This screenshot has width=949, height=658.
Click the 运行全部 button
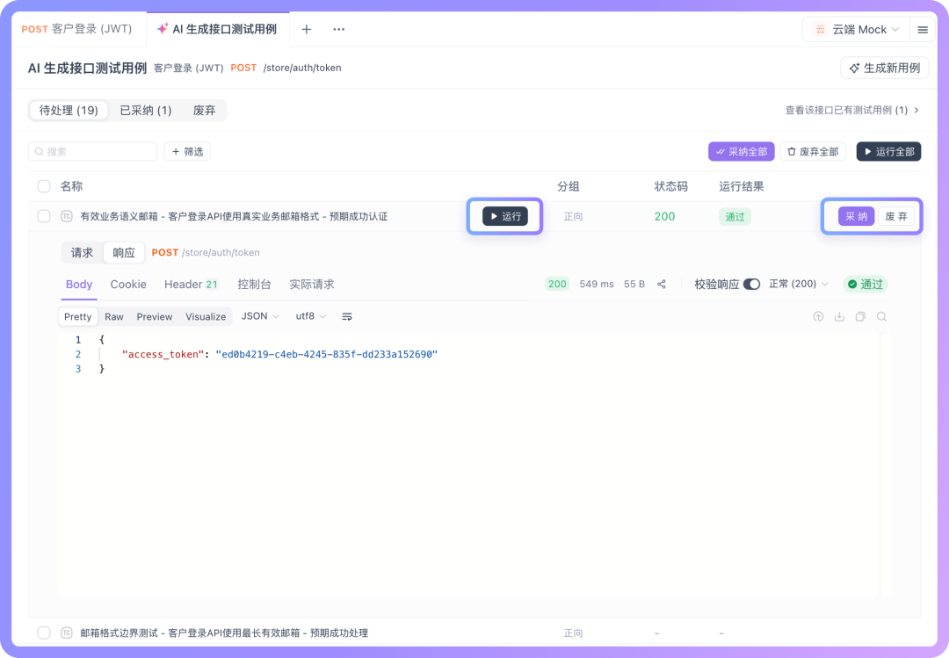pyautogui.click(x=888, y=151)
